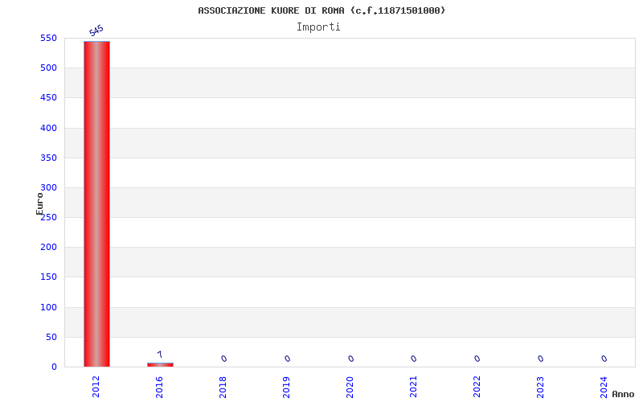
Task: Select the 7 value label above 2016
Action: (x=160, y=355)
